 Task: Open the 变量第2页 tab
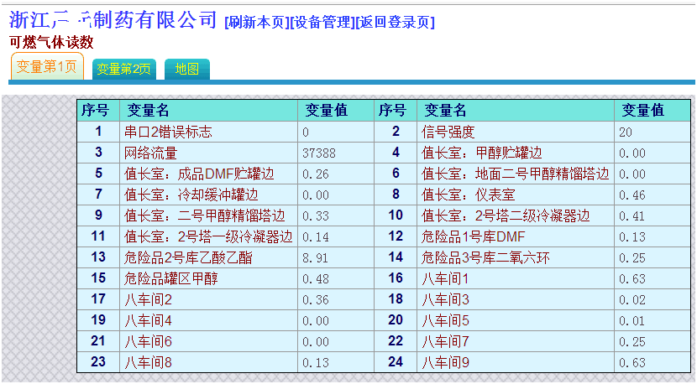pyautogui.click(x=123, y=69)
